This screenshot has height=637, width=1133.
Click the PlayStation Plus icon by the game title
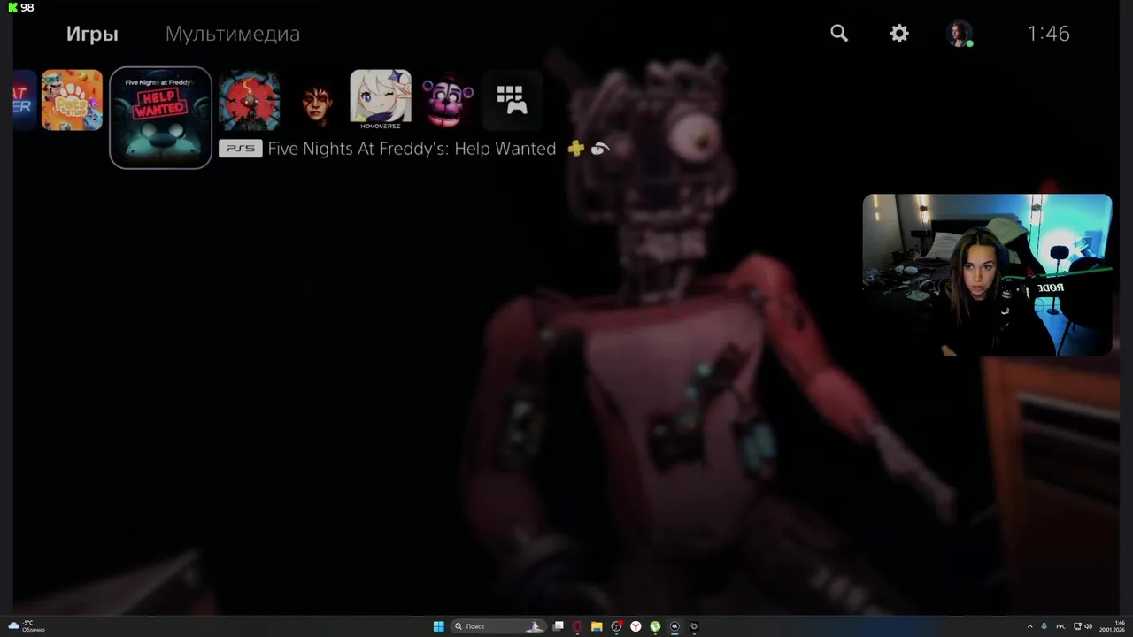tap(576, 149)
